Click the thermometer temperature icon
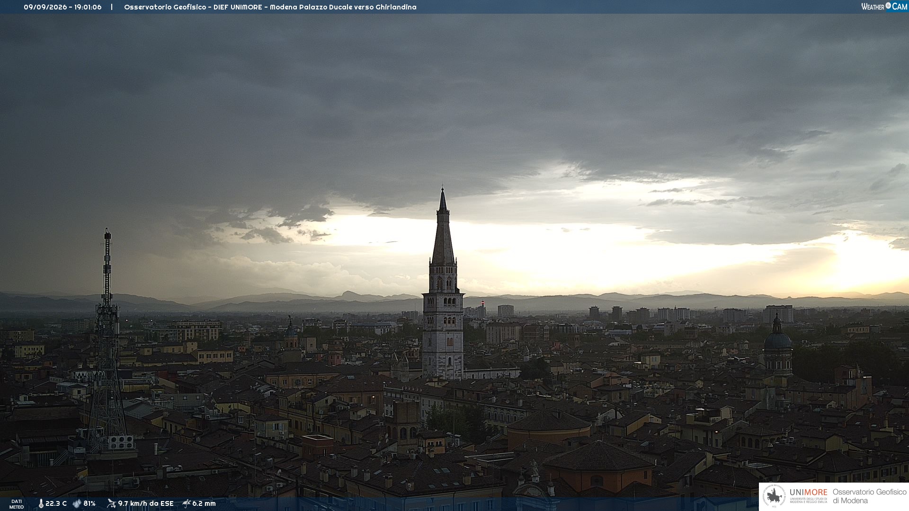The image size is (909, 511). coord(41,503)
